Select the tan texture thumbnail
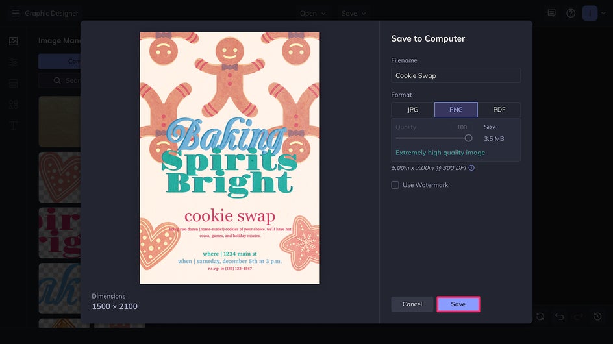This screenshot has height=344, width=613. coord(60,121)
